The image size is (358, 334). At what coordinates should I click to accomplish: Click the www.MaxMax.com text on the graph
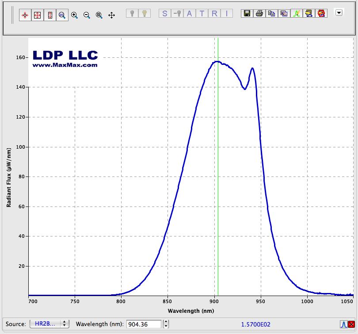pos(65,65)
